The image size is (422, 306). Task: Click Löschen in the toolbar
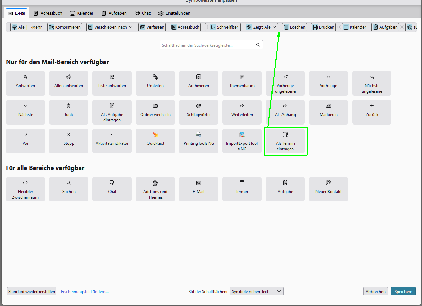(295, 27)
